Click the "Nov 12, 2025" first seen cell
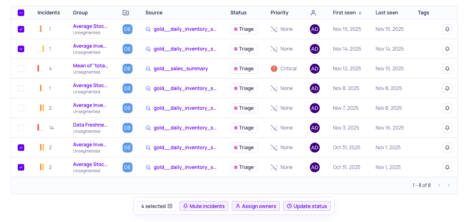 pos(347,69)
